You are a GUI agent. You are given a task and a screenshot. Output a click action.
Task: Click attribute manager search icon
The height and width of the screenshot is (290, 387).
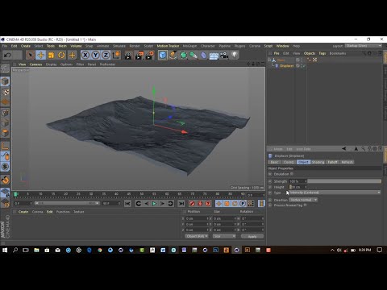[x=363, y=149]
